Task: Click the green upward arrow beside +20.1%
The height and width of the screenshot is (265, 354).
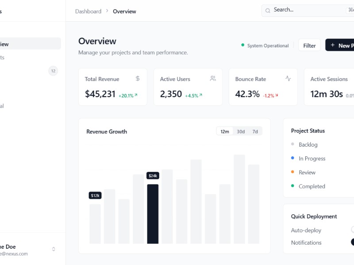Action: 136,95
